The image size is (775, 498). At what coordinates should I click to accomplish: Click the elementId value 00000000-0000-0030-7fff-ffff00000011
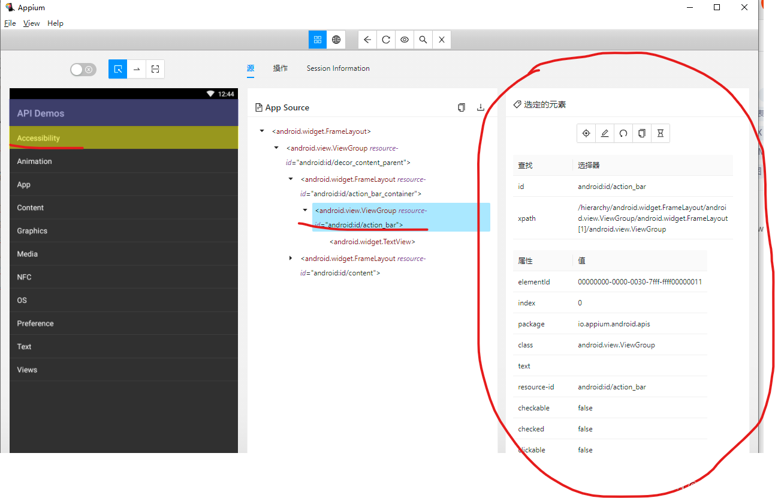pos(640,282)
